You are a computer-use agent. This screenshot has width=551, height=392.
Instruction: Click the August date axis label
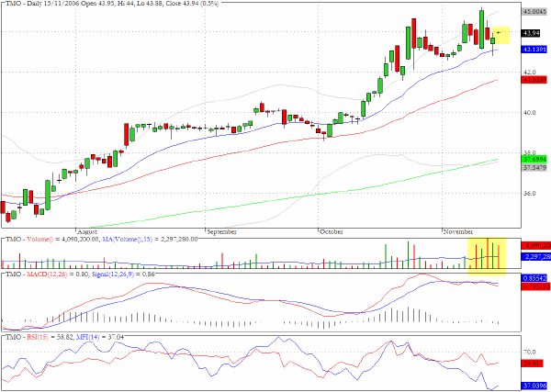pyautogui.click(x=87, y=232)
